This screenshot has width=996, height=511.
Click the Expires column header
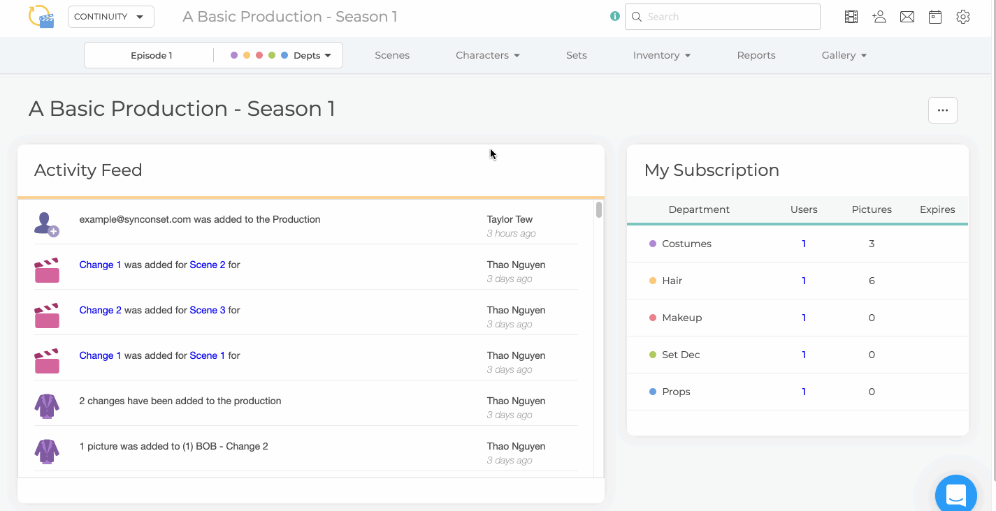[x=937, y=209]
